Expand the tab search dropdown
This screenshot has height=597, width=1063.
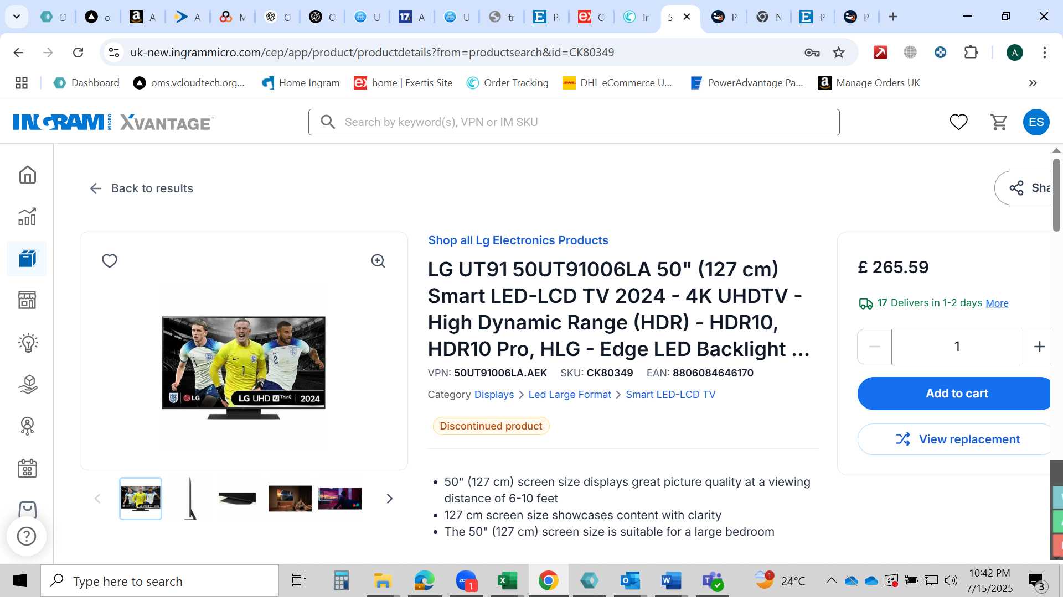pyautogui.click(x=17, y=17)
